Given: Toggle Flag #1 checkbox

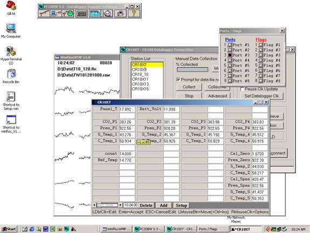Looking at the screenshot, I should 260,45.
